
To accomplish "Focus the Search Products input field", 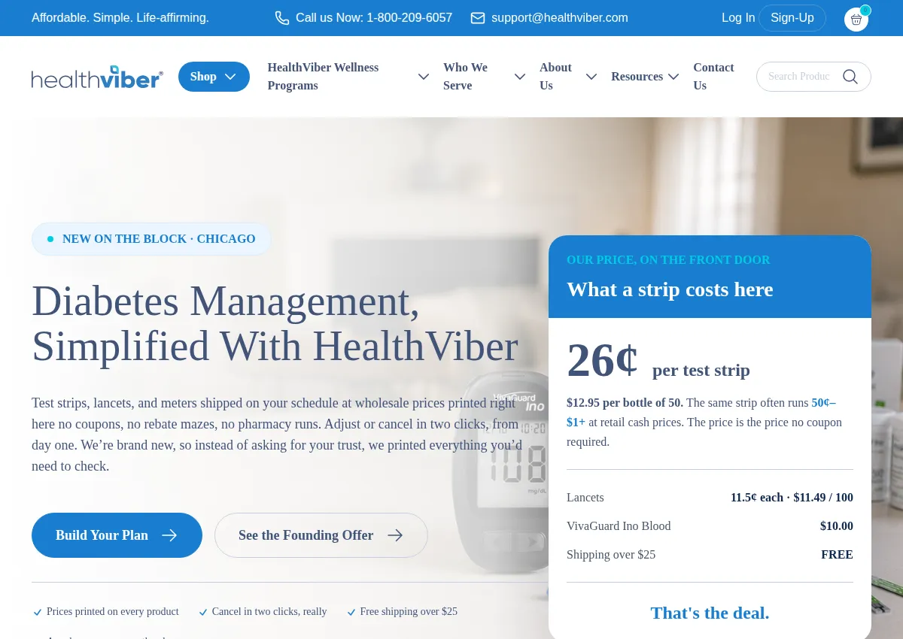I will 799,77.
